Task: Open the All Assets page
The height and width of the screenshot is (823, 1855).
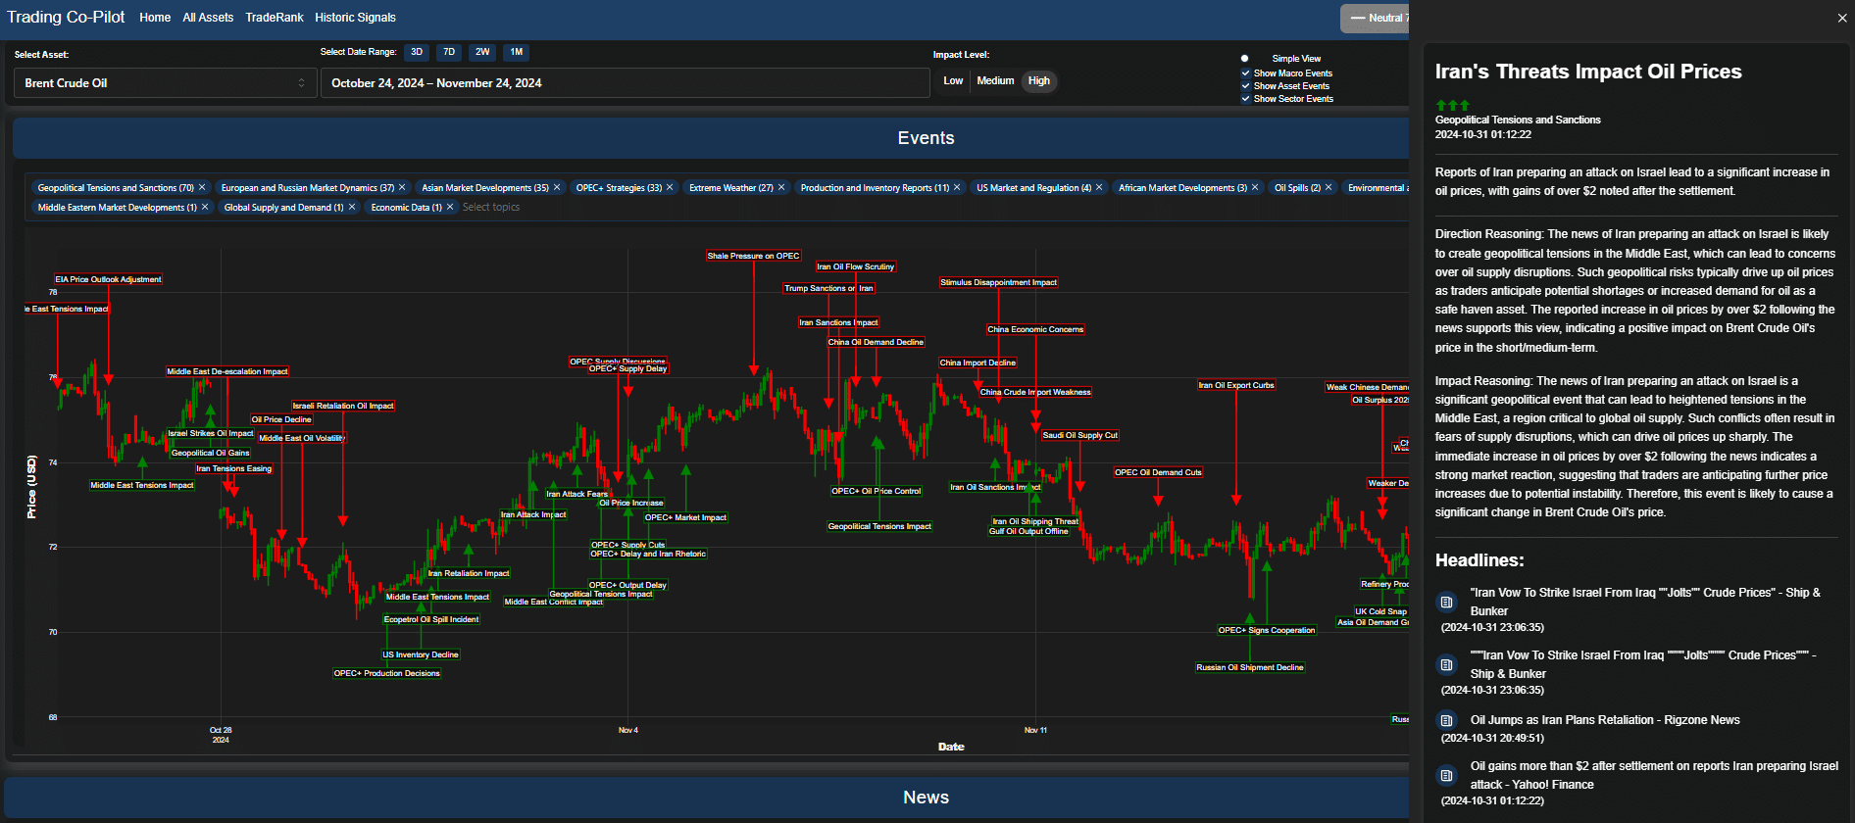Action: pos(208,18)
